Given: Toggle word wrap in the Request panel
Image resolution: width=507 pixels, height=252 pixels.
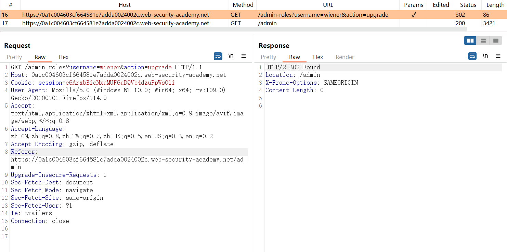Looking at the screenshot, I should point(218,56).
